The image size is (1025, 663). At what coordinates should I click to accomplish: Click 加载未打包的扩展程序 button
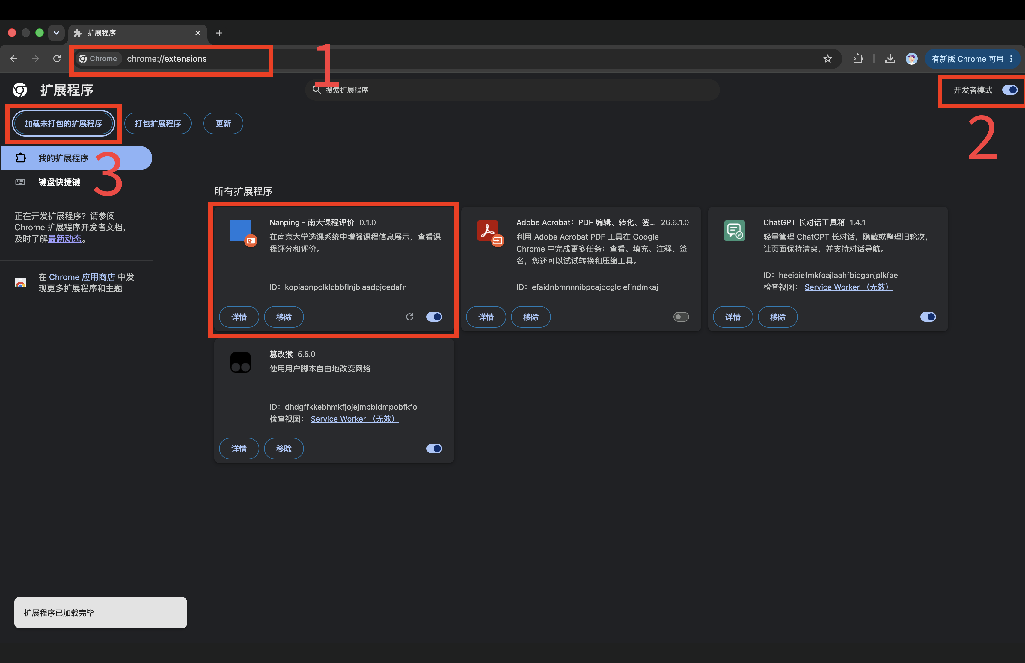click(x=63, y=123)
